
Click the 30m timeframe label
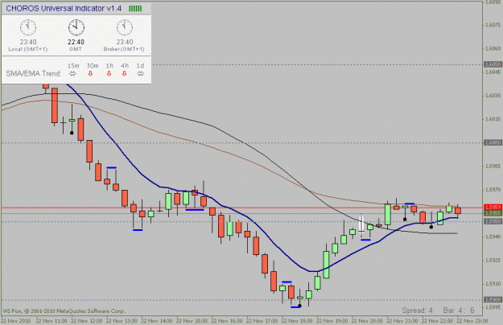tap(93, 66)
